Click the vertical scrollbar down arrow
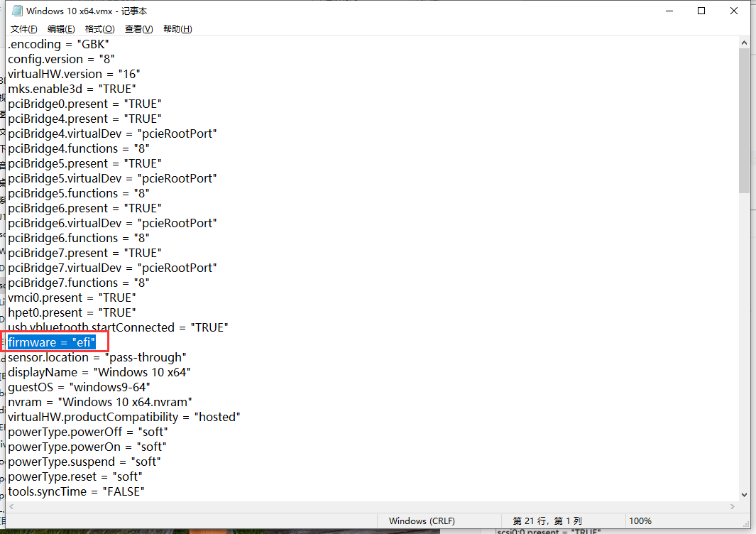Viewport: 756px width, 534px height. [745, 495]
